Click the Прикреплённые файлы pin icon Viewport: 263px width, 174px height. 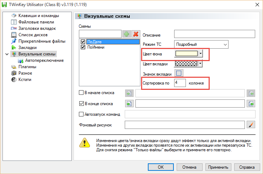click(x=14, y=41)
